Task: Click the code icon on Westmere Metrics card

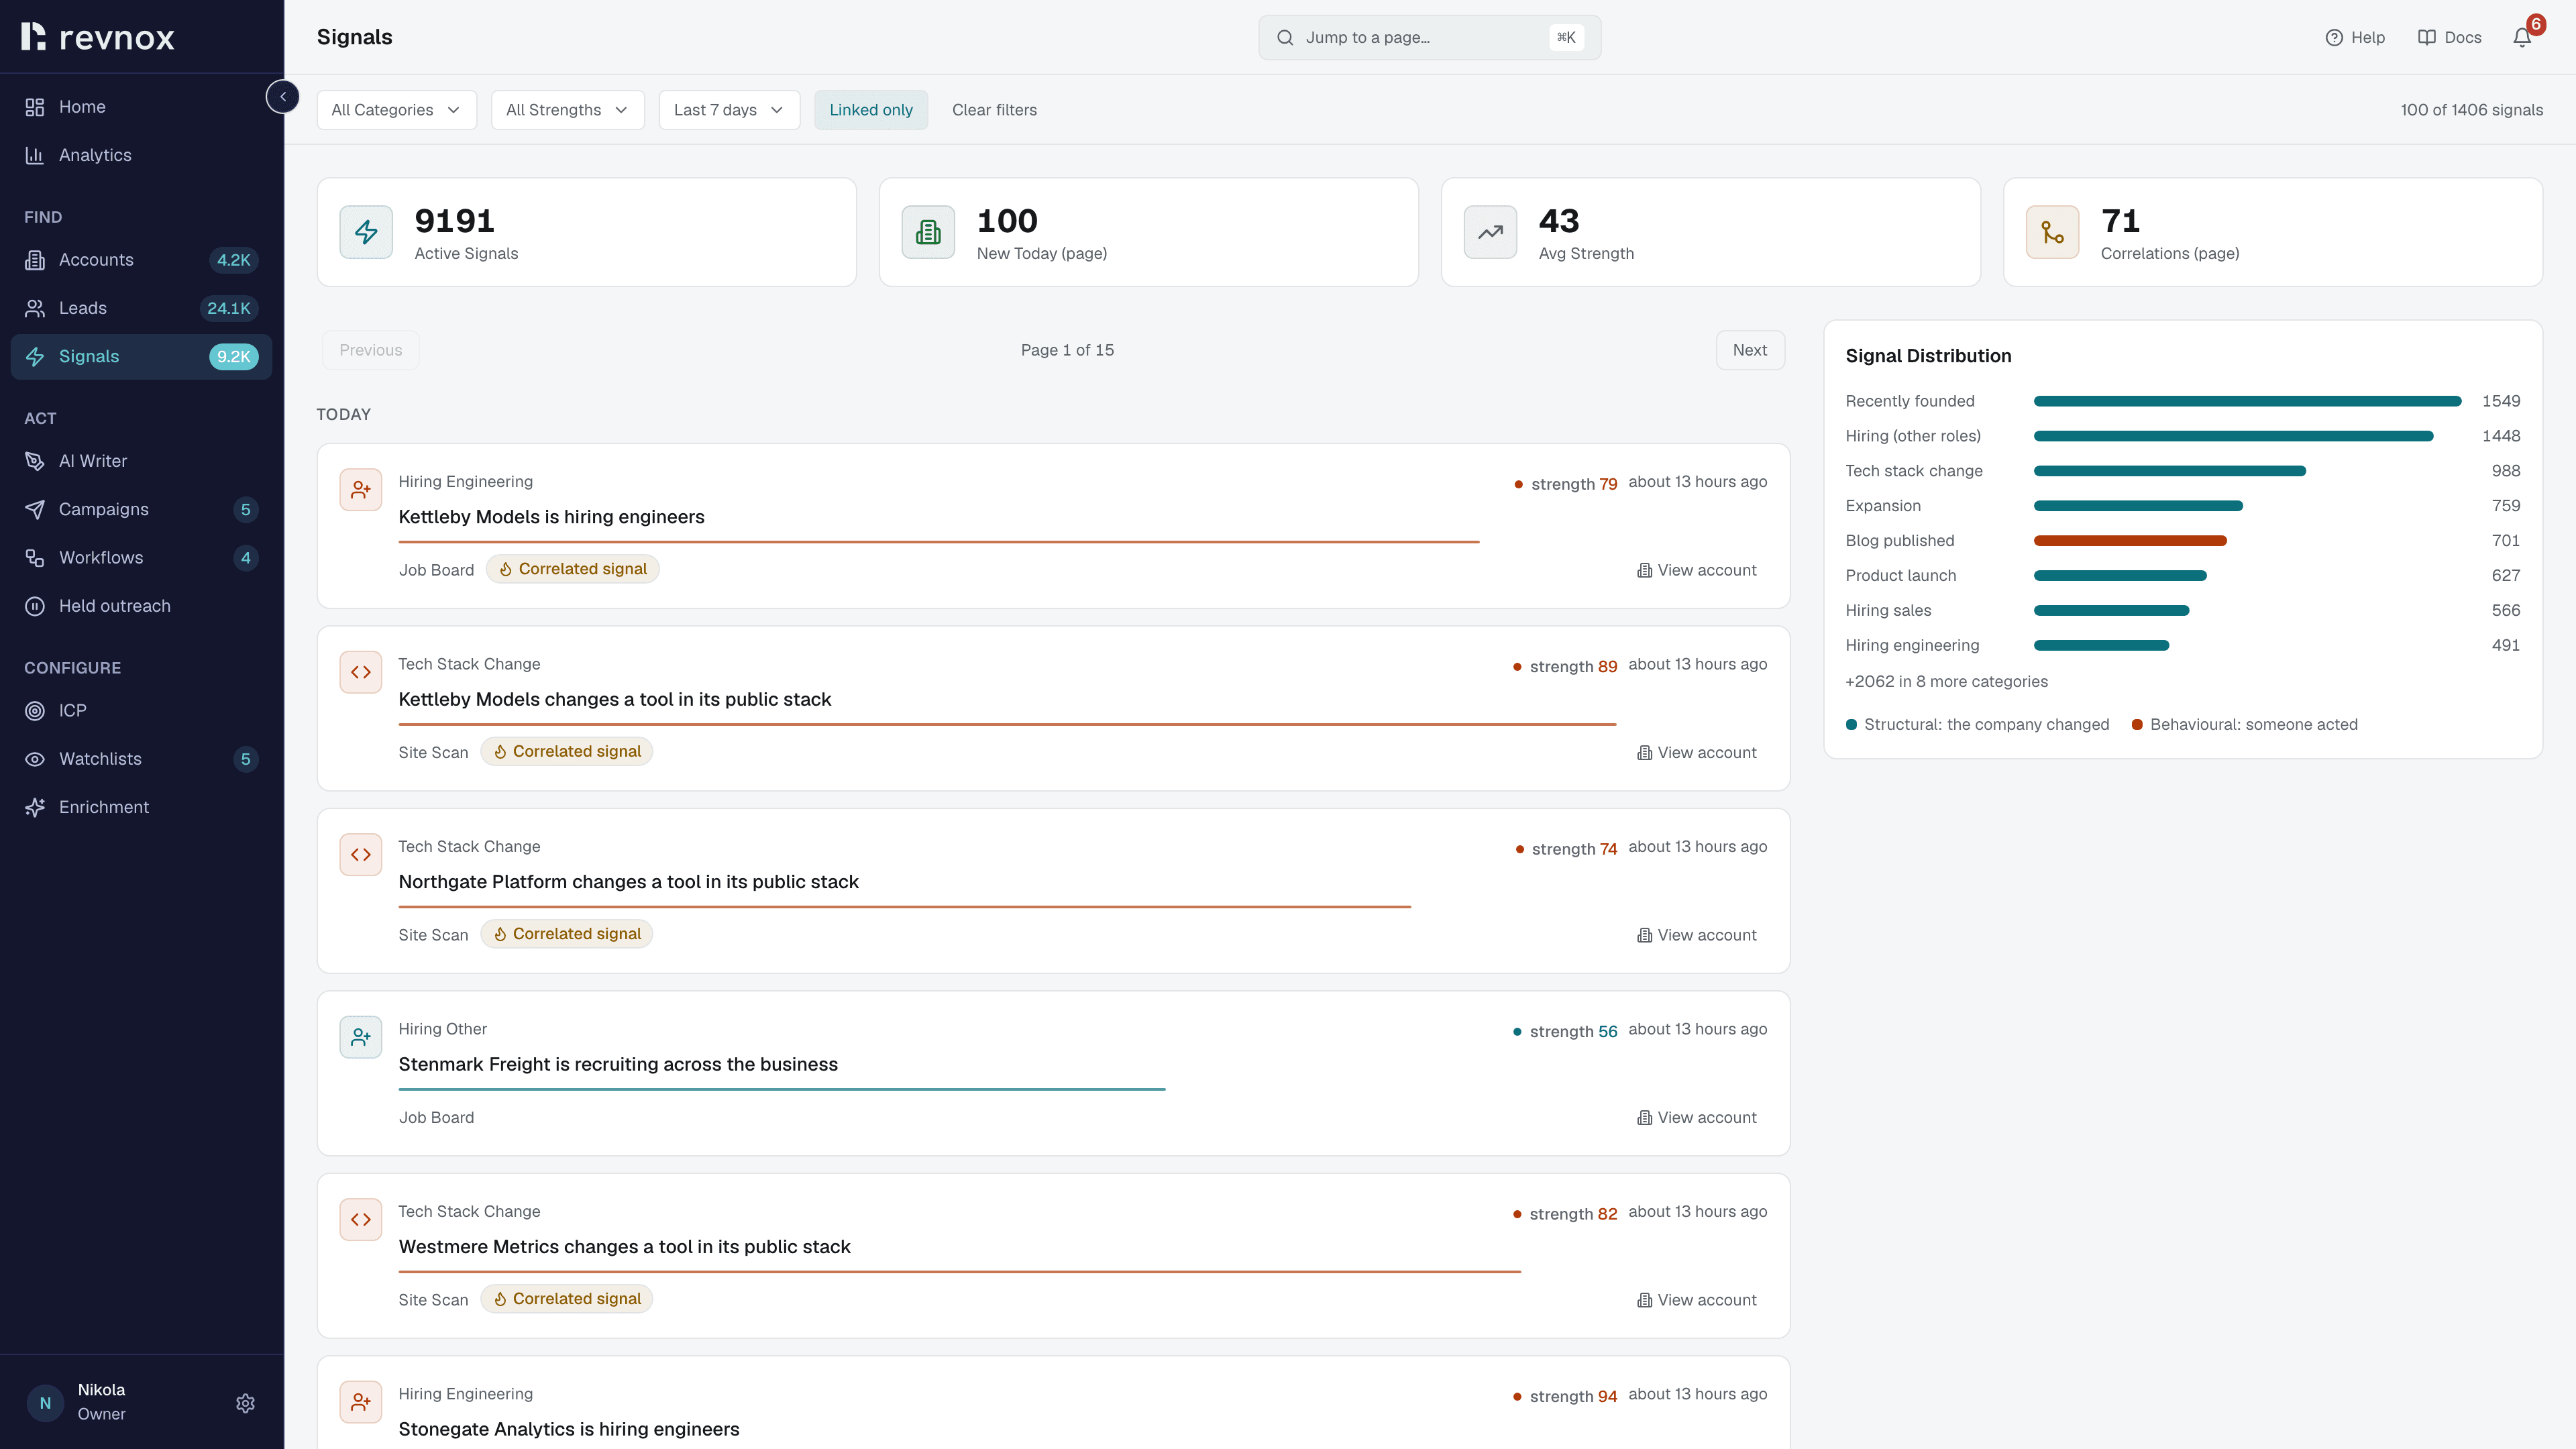Action: tap(360, 1220)
